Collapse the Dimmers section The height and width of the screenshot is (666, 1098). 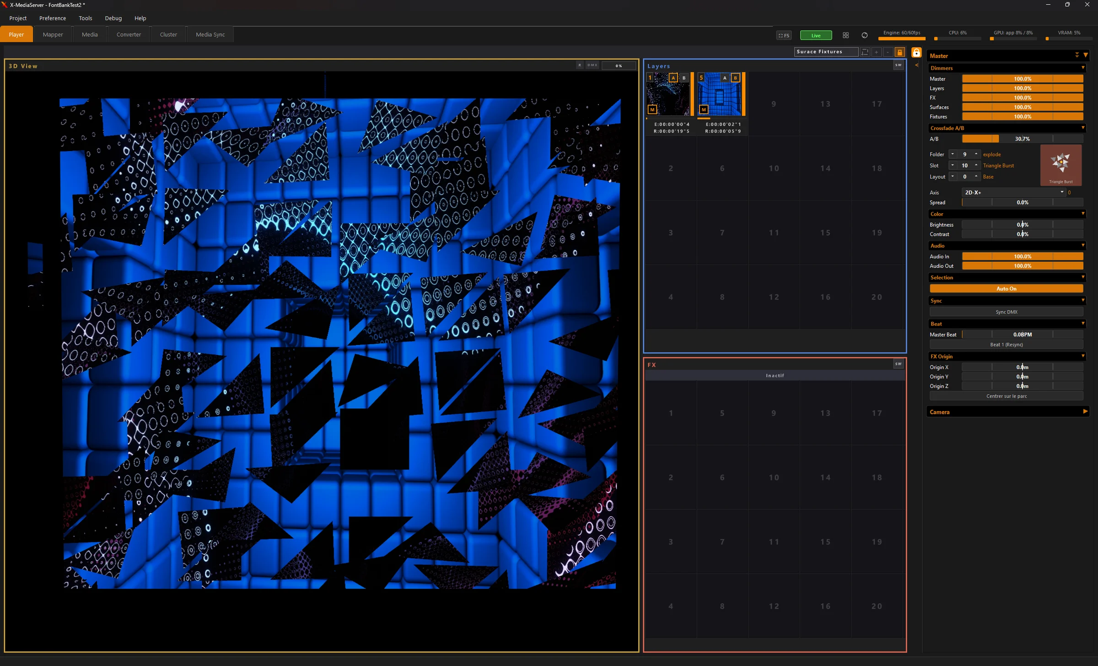[x=1083, y=68]
